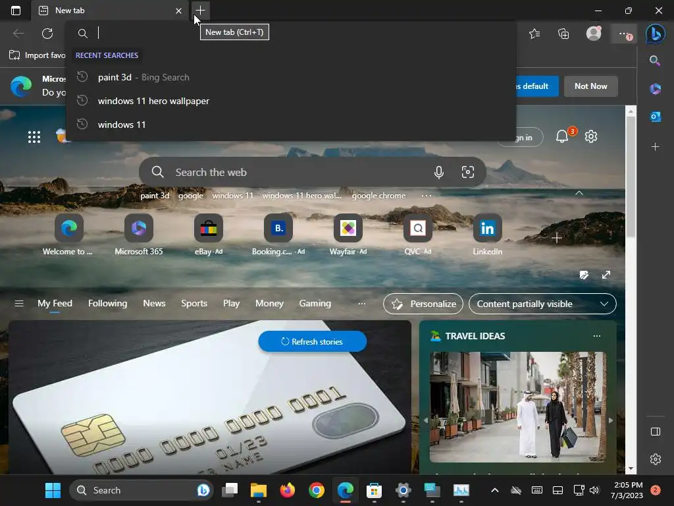Screen dimensions: 674x506
Task: Open tab actions menu icon
Action: (16, 11)
